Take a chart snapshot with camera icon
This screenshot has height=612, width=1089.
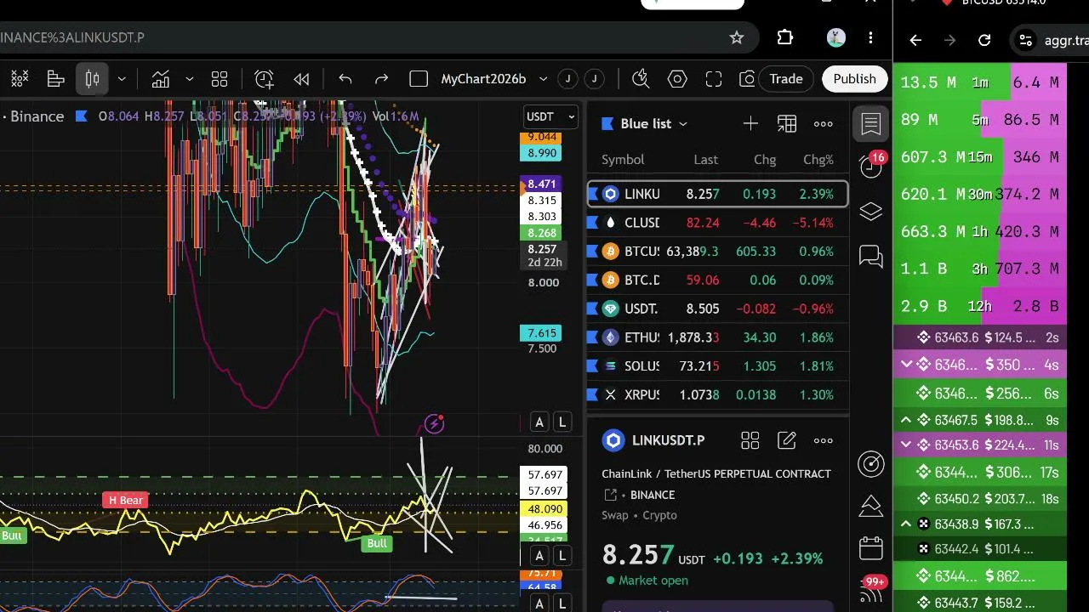click(x=747, y=79)
